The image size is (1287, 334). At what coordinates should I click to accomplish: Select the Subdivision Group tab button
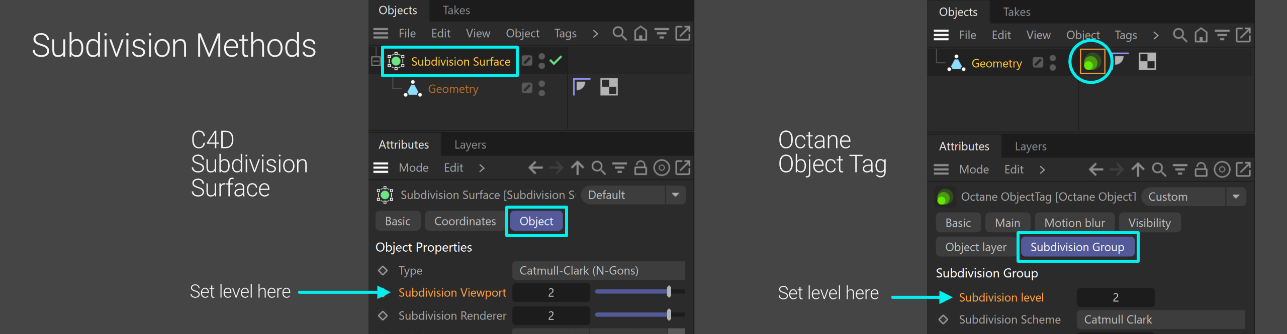[x=1077, y=247]
